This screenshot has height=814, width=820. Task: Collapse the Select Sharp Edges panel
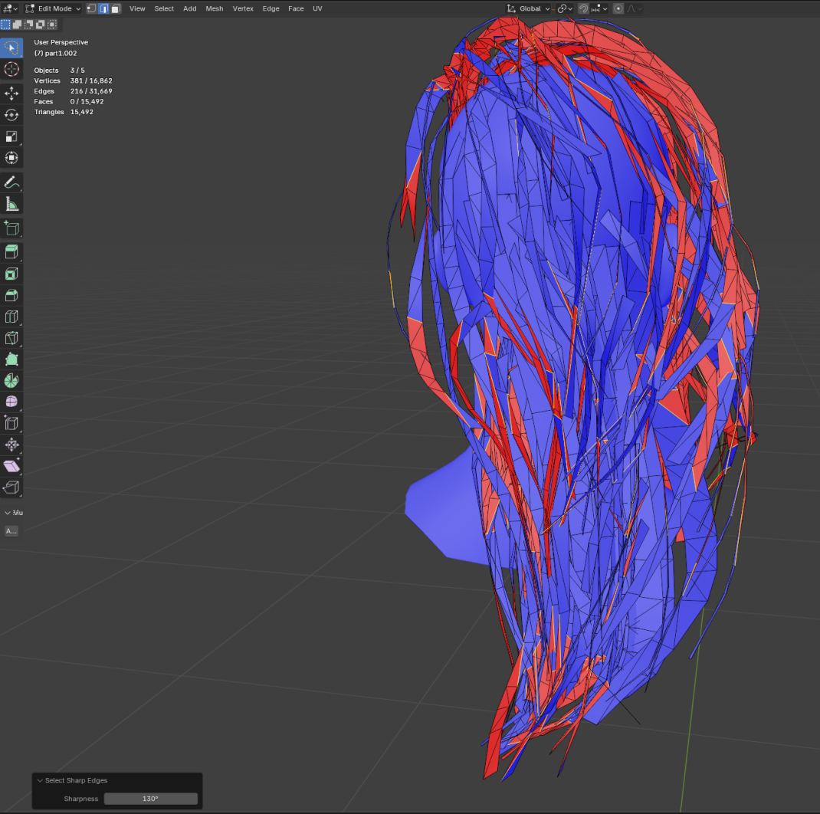(41, 780)
